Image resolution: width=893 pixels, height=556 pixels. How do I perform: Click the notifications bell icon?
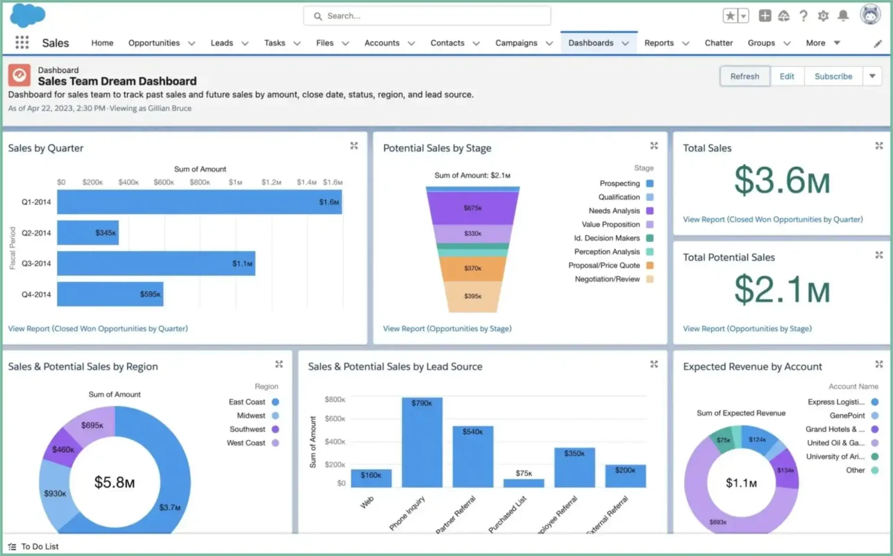842,15
